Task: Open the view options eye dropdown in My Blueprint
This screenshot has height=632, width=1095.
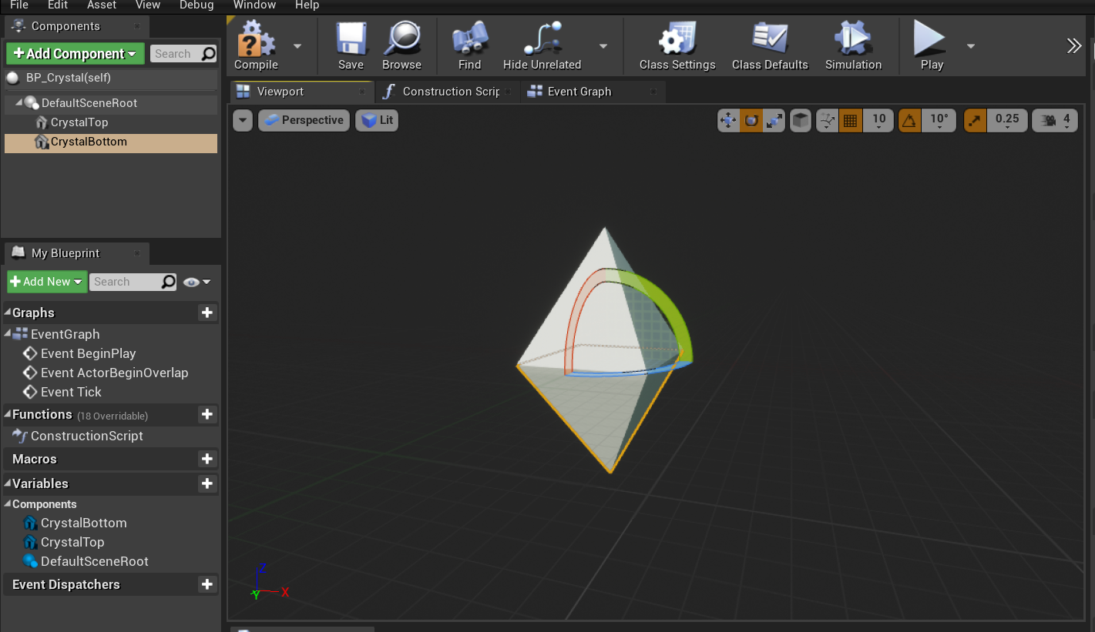Action: click(197, 283)
